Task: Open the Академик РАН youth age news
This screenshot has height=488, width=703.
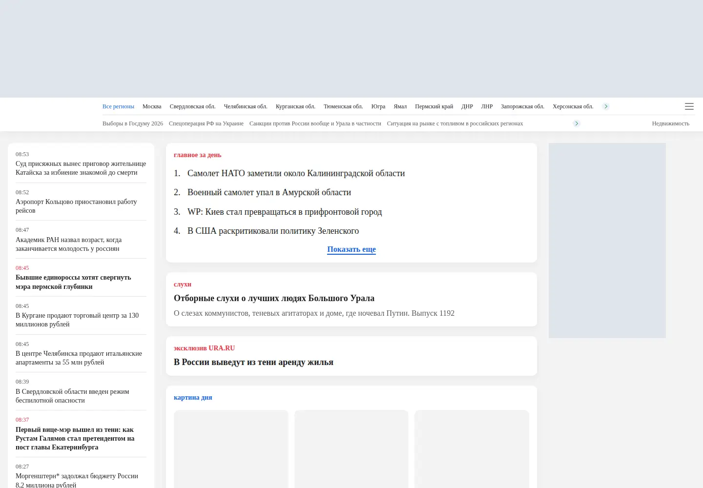Action: (x=68, y=244)
